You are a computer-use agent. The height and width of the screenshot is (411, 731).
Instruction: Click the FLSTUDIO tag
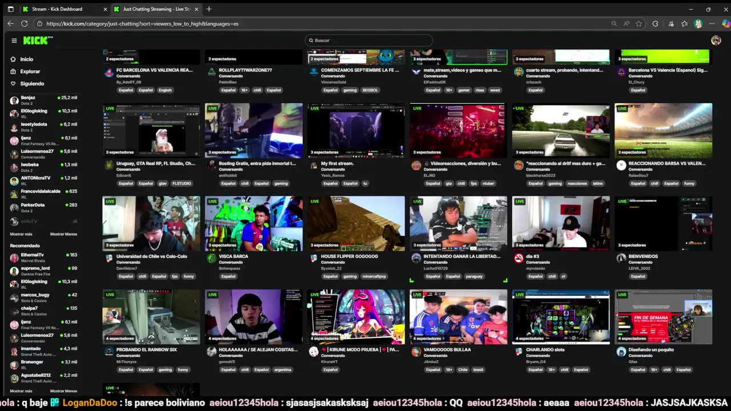[x=182, y=183]
